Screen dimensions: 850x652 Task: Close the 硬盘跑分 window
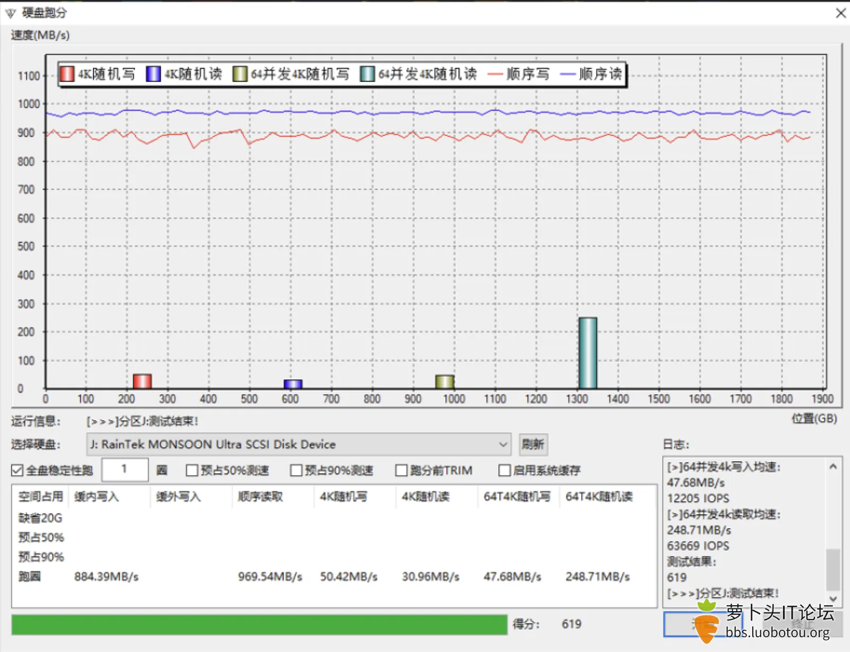pos(840,13)
